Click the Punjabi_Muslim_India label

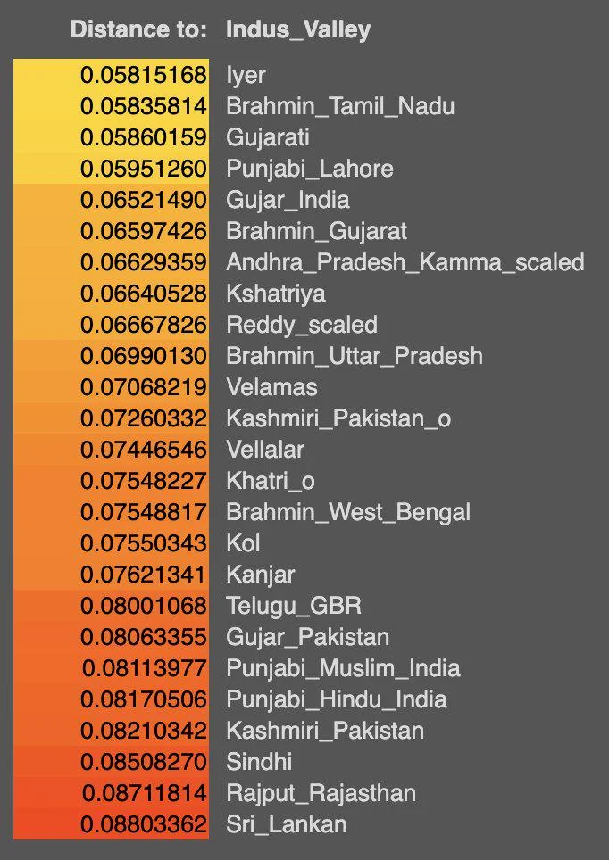click(343, 668)
